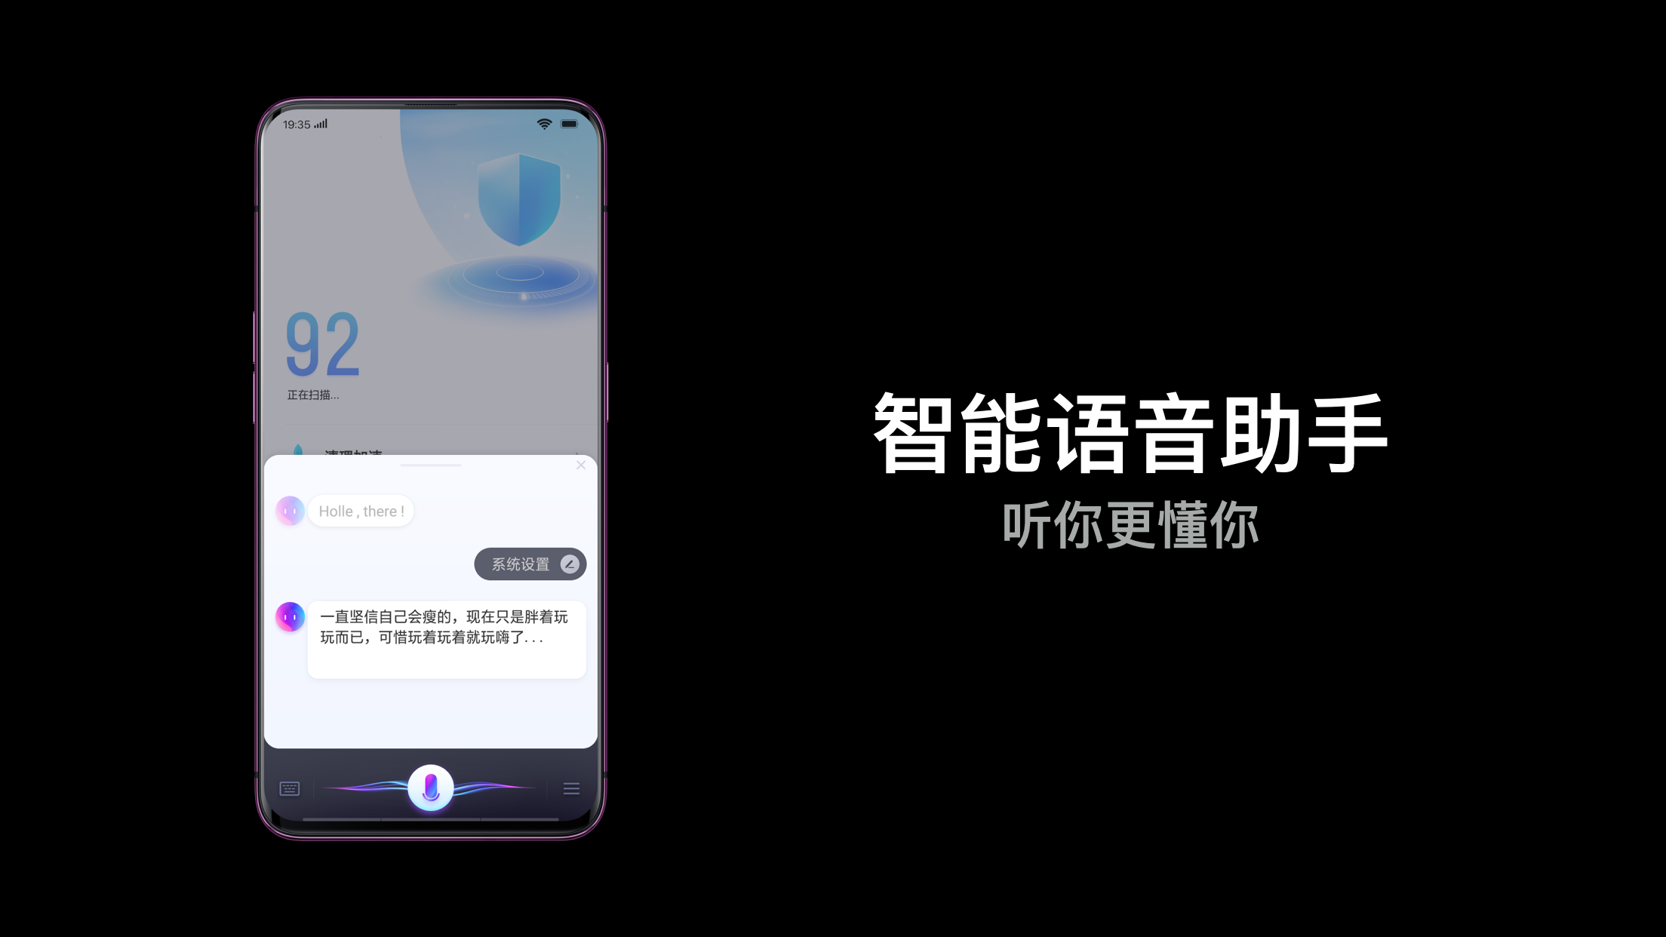
Task: Click the 系统设置 settings button
Action: click(x=529, y=564)
